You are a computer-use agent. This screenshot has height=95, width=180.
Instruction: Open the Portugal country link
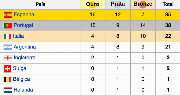click(x=23, y=25)
